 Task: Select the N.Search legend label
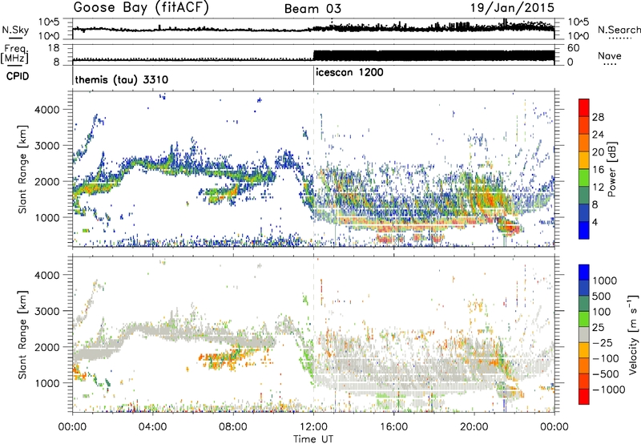tap(619, 30)
